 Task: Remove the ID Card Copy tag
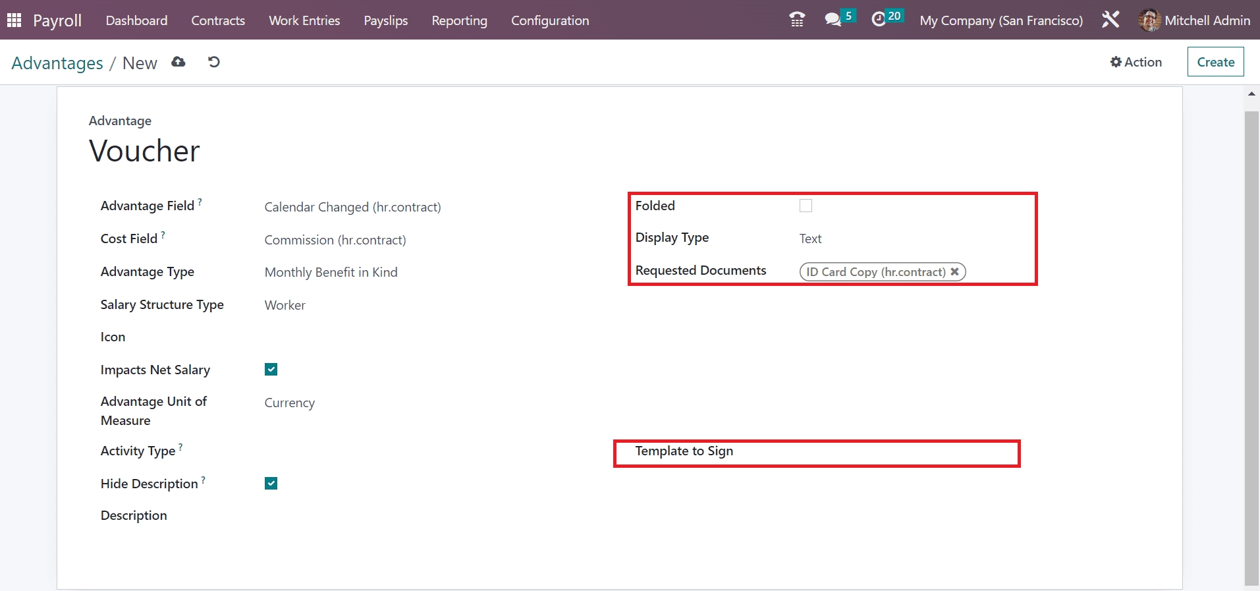click(x=954, y=271)
